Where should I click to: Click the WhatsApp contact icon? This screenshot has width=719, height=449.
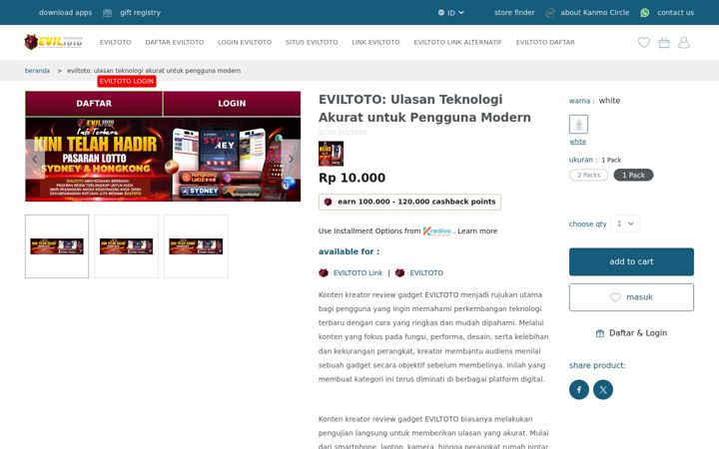point(645,13)
